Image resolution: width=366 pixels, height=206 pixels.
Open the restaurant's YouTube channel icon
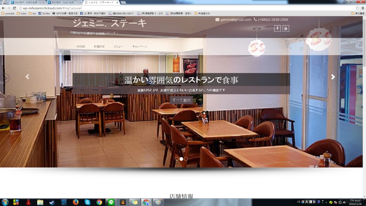click(x=286, y=29)
